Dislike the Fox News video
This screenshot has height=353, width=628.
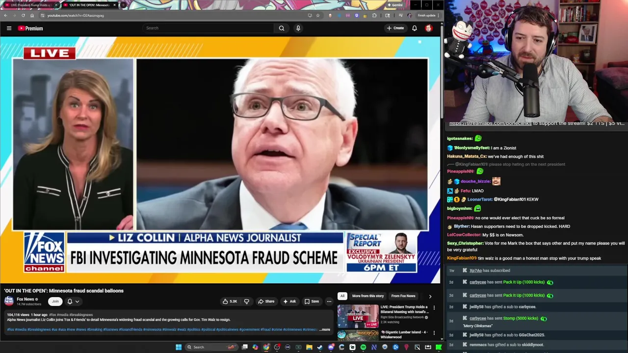pos(247,302)
